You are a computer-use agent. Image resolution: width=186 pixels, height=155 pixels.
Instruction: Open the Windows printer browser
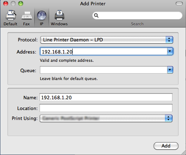(x=59, y=18)
